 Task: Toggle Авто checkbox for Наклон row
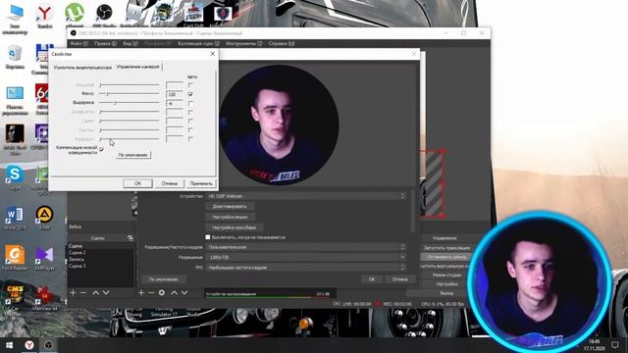(x=190, y=130)
